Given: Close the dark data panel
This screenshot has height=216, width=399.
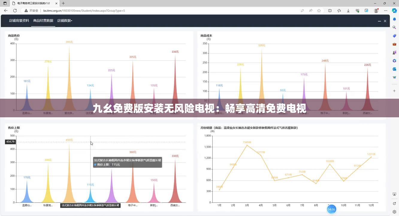Looking at the screenshot, I should 385,21.
